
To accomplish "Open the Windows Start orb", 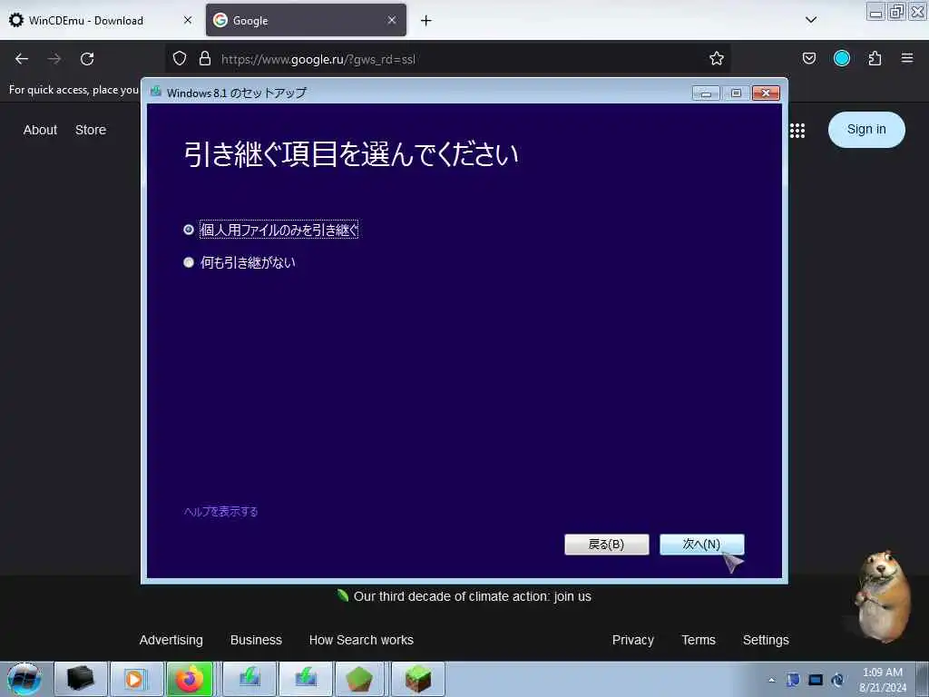I will point(24,679).
